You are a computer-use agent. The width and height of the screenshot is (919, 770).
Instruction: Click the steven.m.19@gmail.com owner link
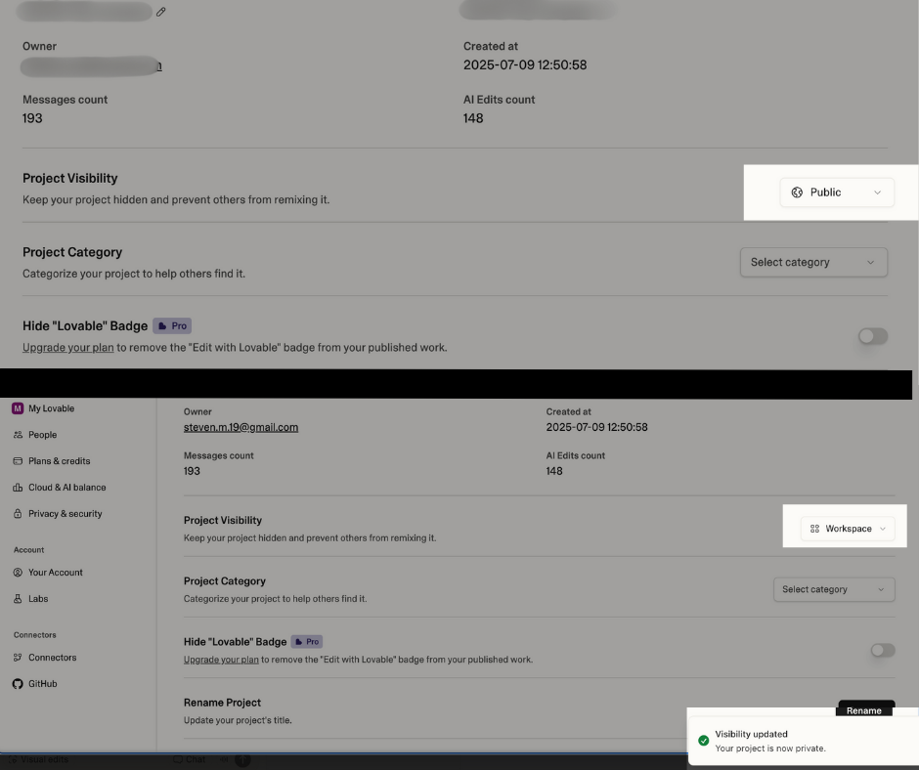click(x=241, y=427)
